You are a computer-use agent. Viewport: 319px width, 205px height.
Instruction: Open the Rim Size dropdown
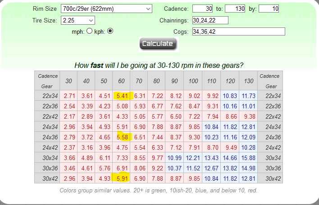coord(106,9)
